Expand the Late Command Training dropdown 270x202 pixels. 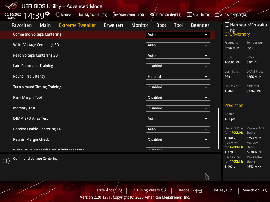pyautogui.click(x=178, y=66)
